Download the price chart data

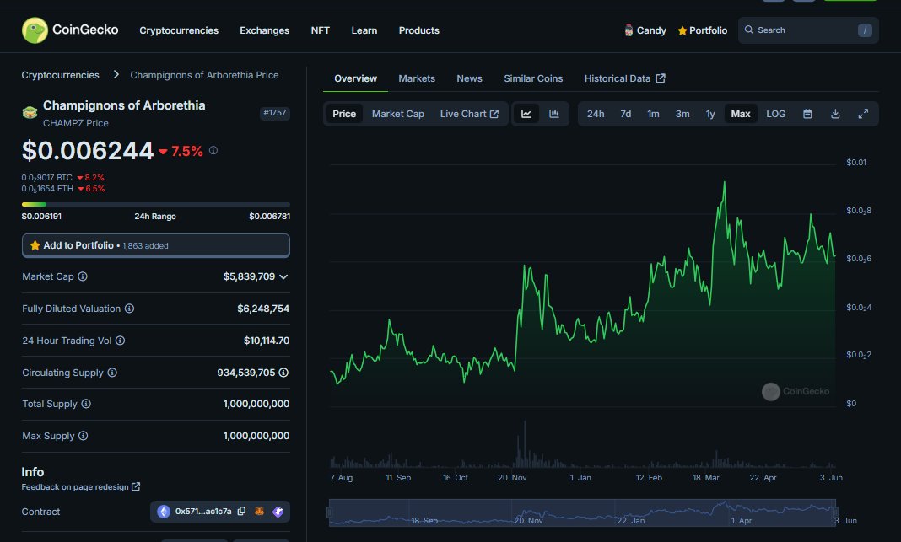click(x=835, y=113)
